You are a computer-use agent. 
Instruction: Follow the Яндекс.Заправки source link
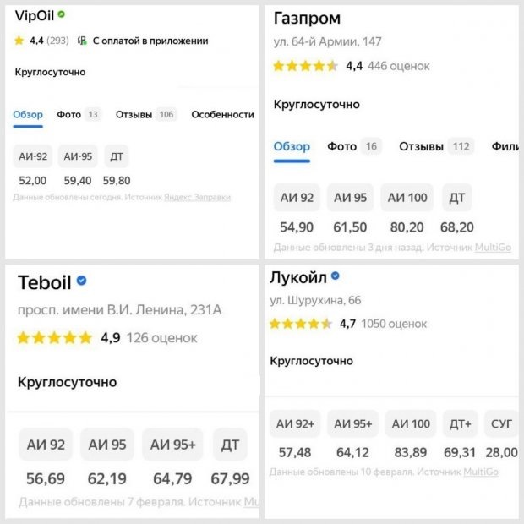[x=197, y=197]
